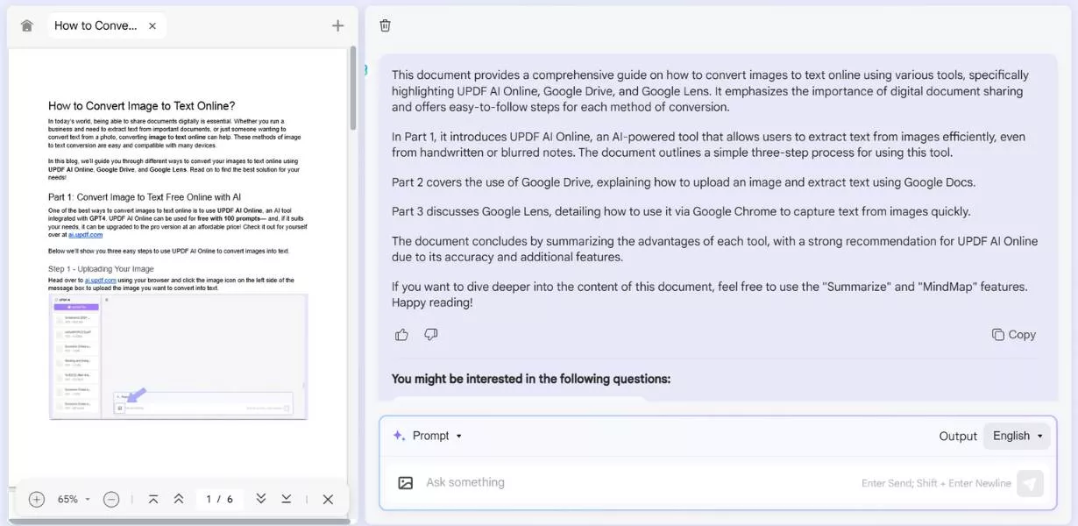The height and width of the screenshot is (526, 1078).
Task: Click the home icon
Action: click(26, 25)
